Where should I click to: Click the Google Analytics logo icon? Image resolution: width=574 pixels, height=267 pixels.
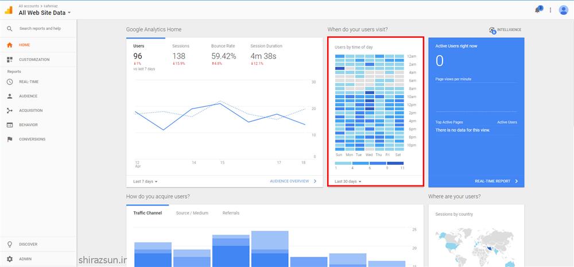coord(9,10)
